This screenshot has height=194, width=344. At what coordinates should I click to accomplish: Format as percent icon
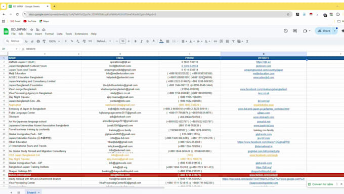[x=72, y=42]
